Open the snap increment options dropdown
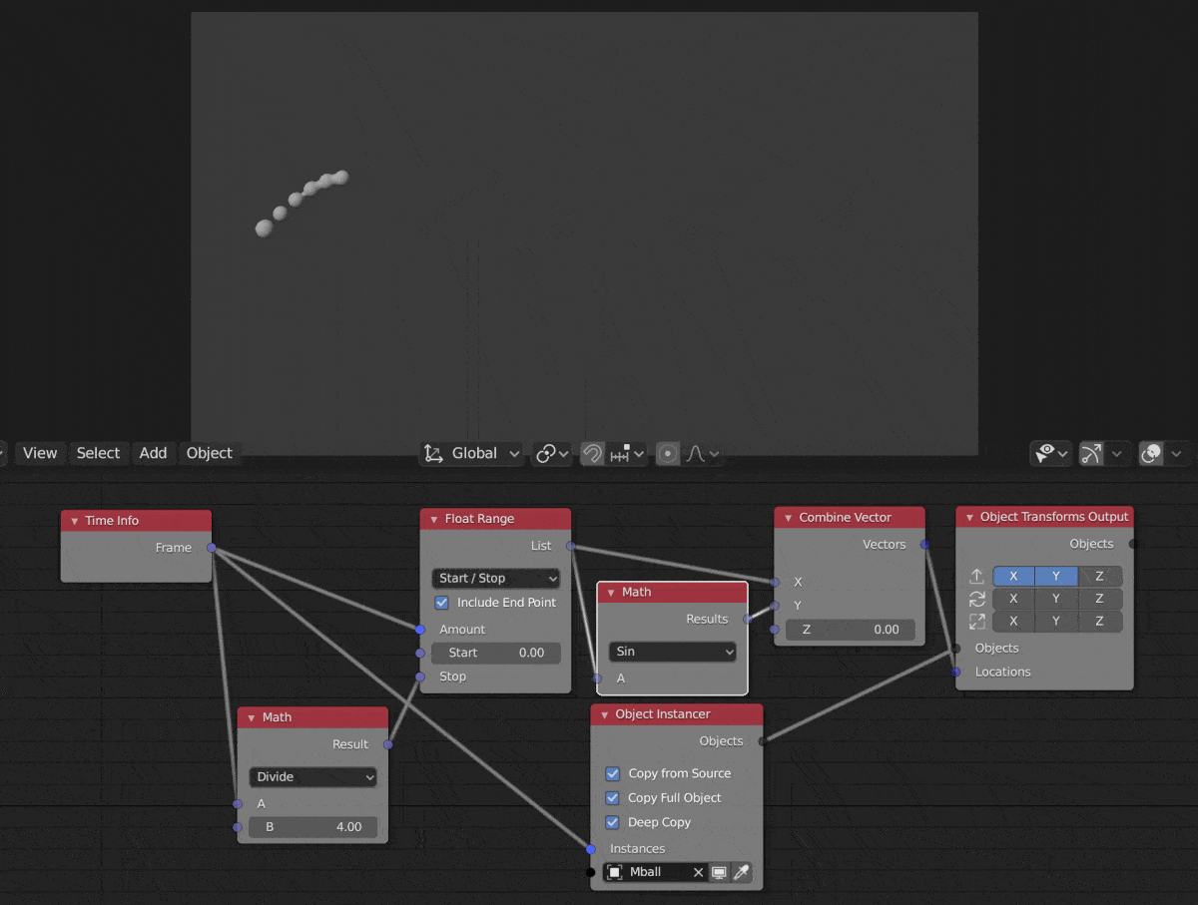 click(x=627, y=454)
